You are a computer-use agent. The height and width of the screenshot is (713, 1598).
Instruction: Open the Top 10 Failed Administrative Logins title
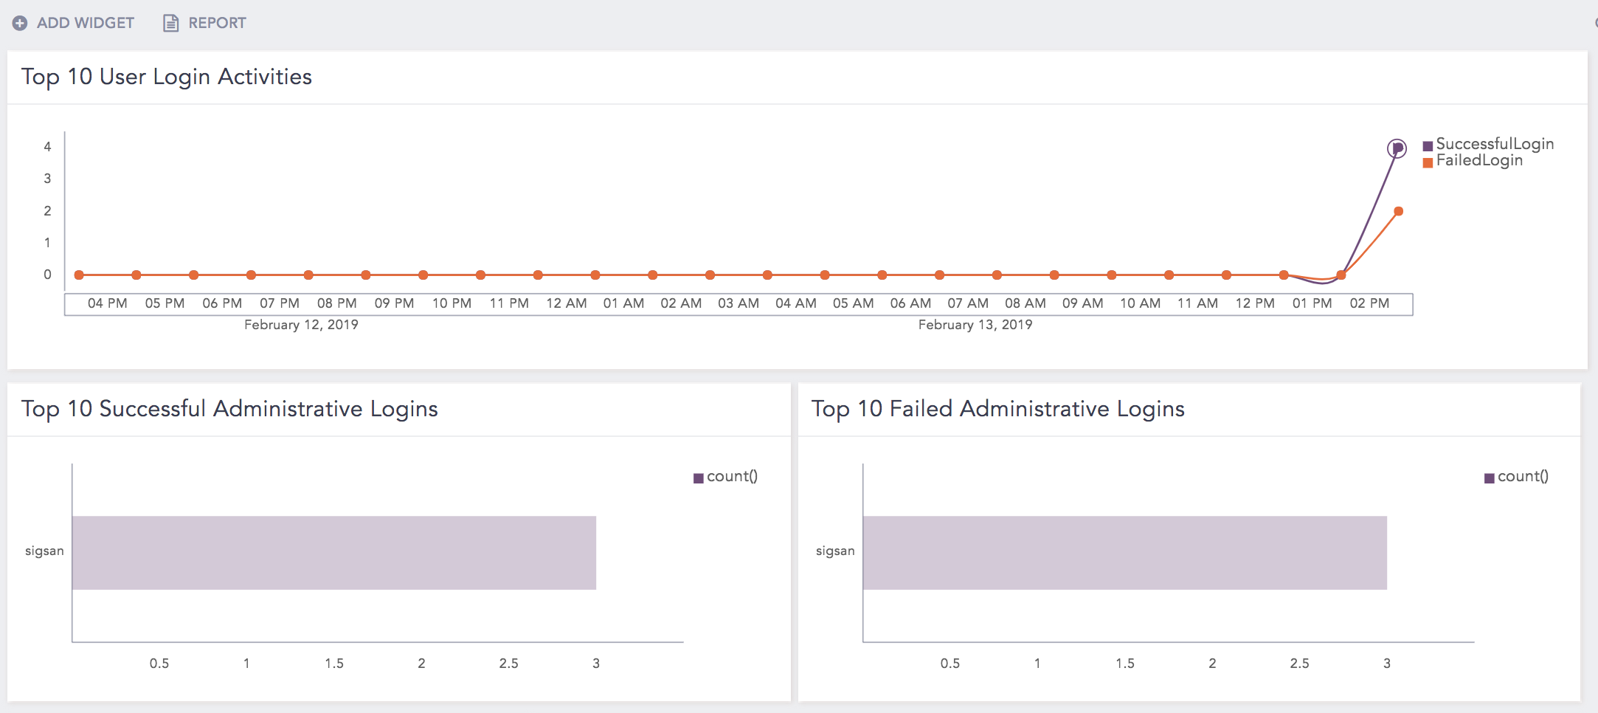click(x=998, y=408)
